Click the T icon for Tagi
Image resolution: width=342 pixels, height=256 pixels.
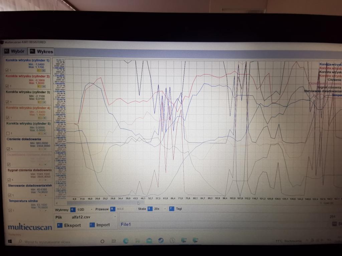(x=172, y=209)
